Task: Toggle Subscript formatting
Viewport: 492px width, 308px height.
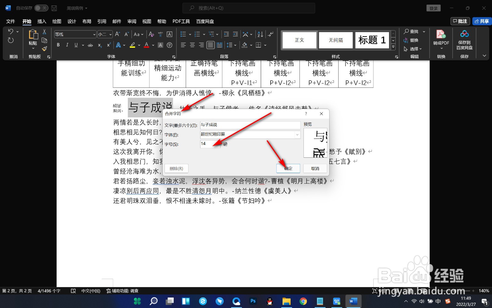Action: point(100,45)
